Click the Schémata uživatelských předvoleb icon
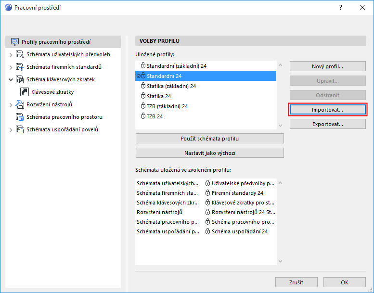This screenshot has width=374, height=293. pos(20,54)
